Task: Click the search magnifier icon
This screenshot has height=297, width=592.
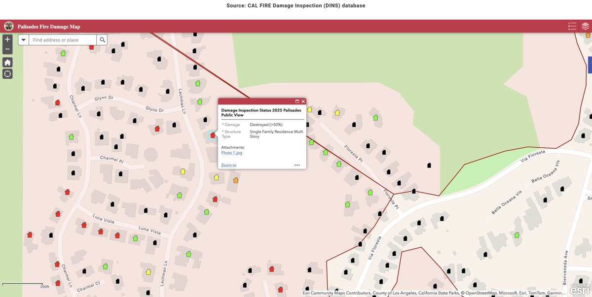Action: 102,39
